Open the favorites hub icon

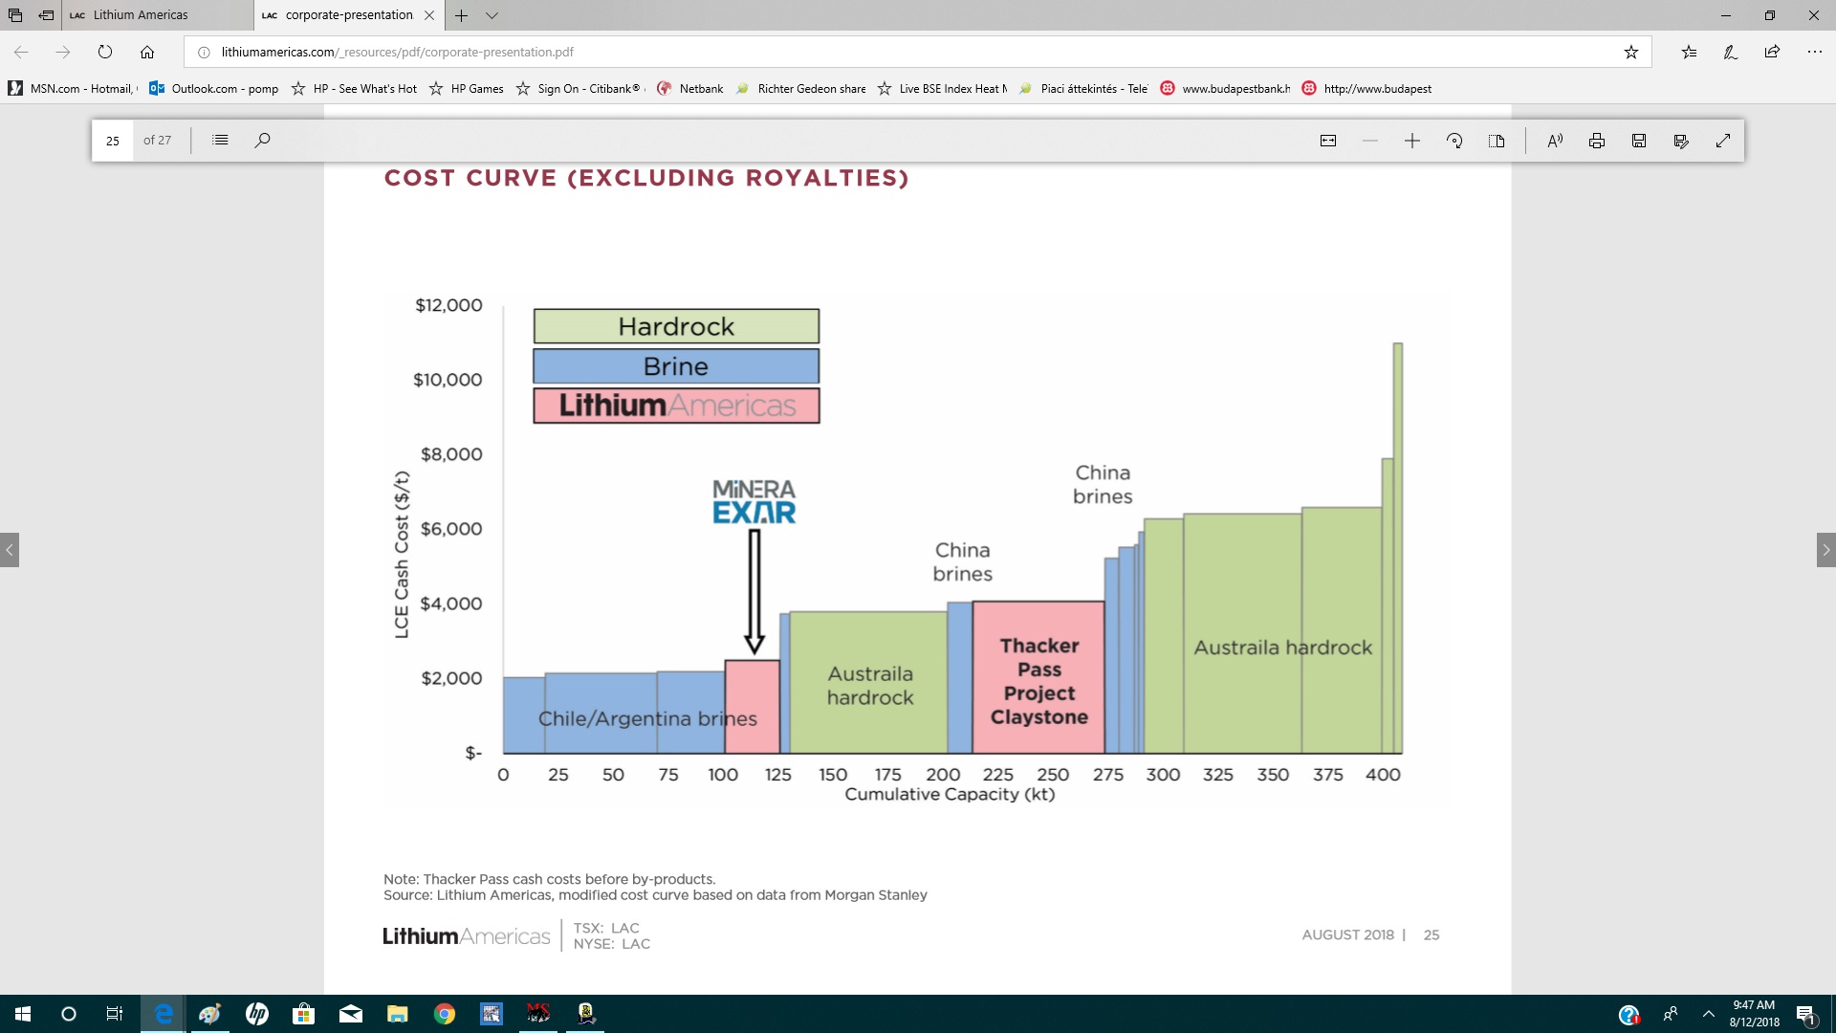coord(1689,52)
